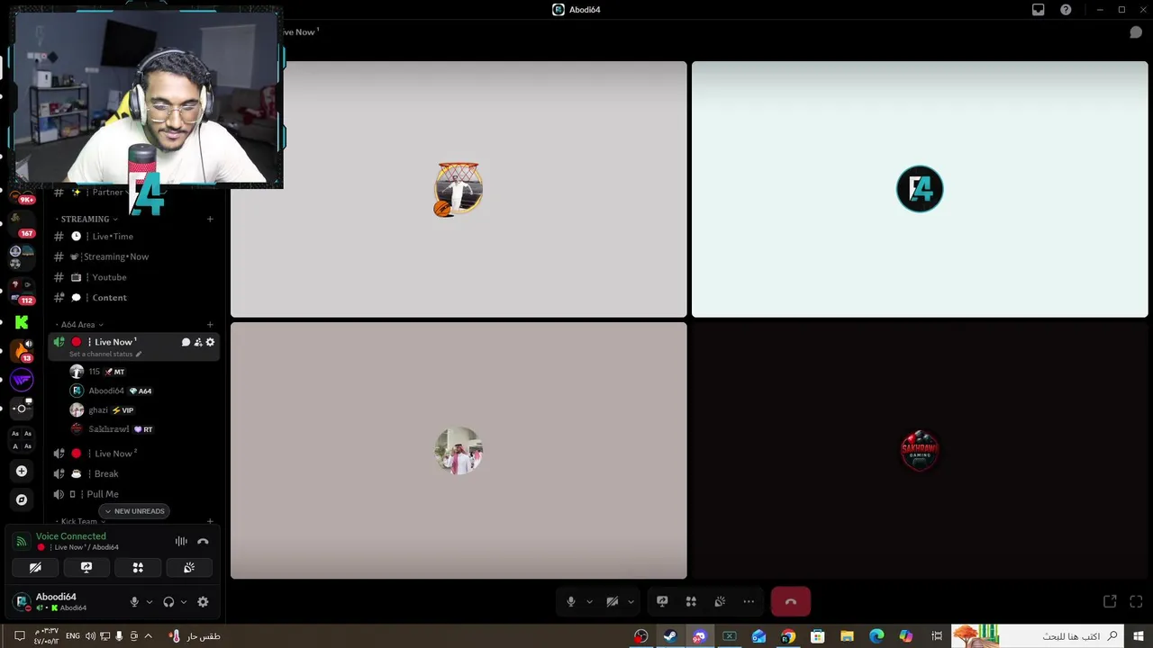This screenshot has width=1153, height=648.
Task: Open Voice Connected details text
Action: 71,536
